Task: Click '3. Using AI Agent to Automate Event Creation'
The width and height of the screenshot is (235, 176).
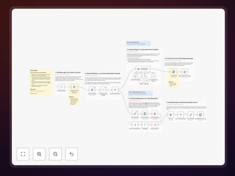Action: click(x=143, y=49)
